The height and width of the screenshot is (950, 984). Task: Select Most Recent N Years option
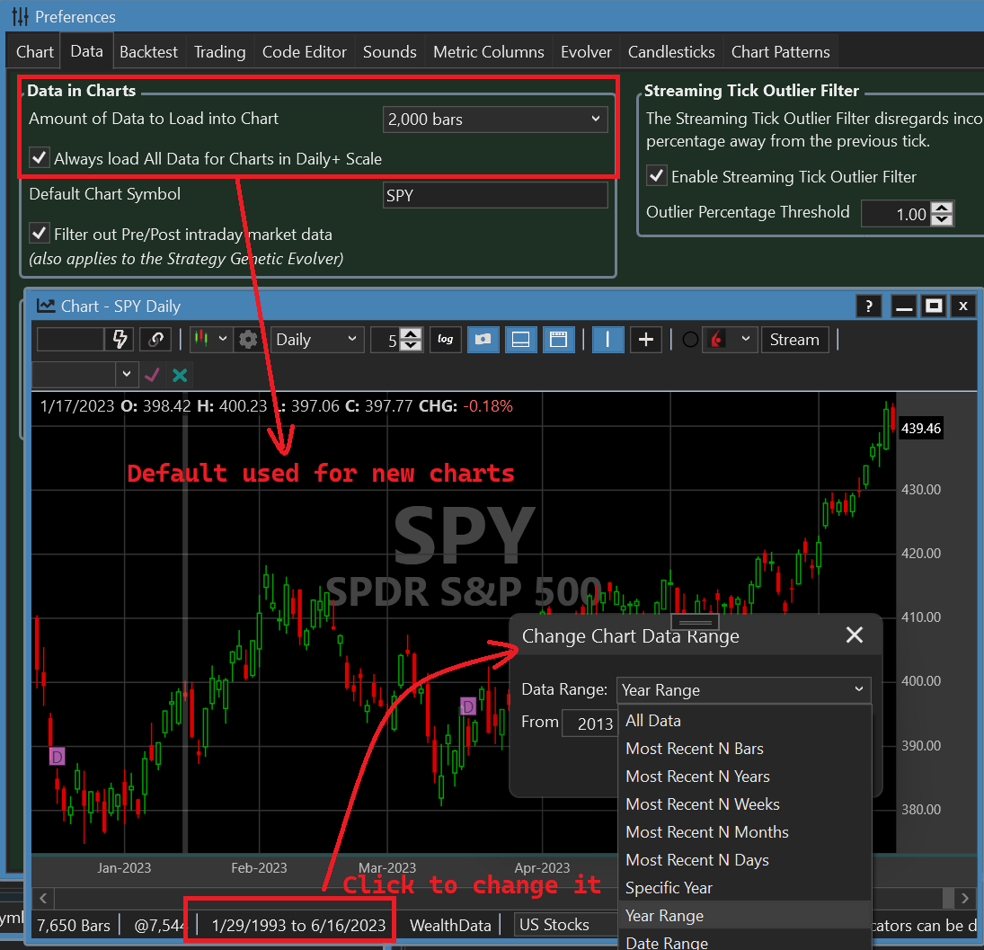pos(697,777)
